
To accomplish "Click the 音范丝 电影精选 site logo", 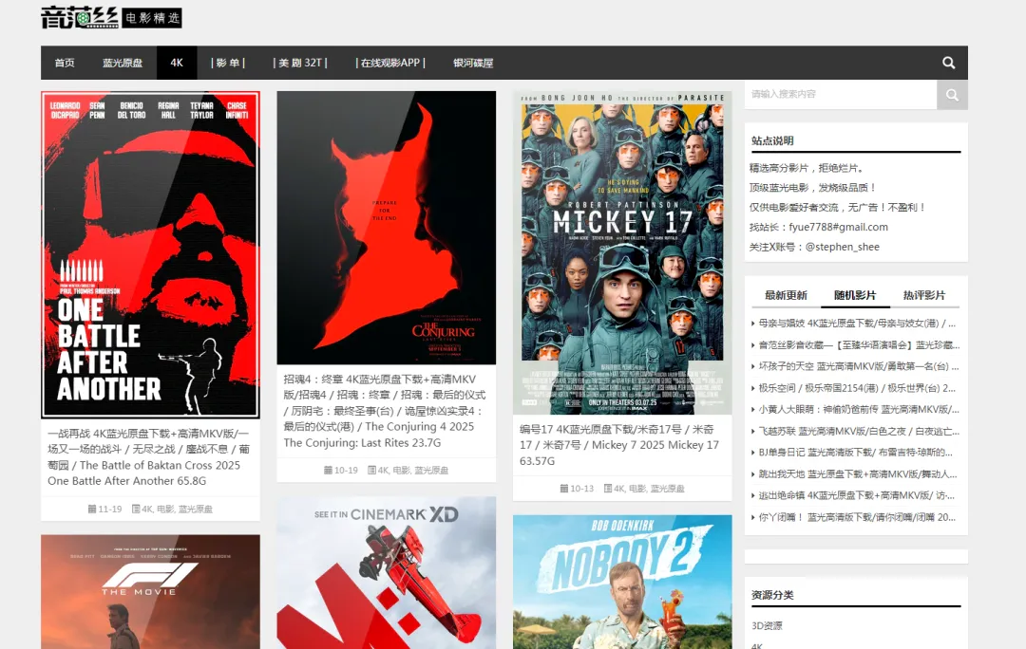I will click(111, 18).
